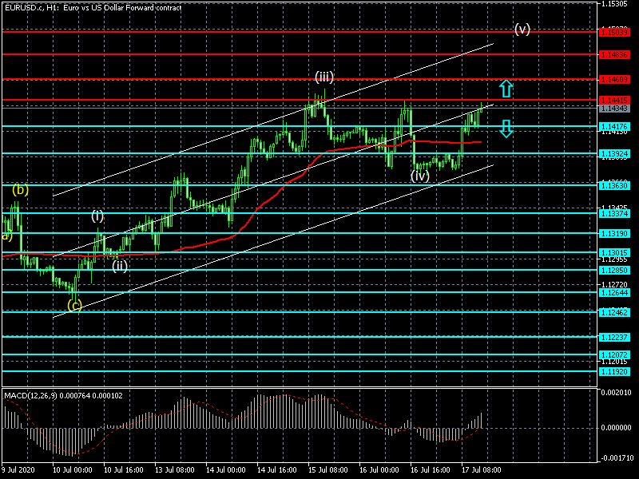
Task: Click the cyan 1.13190 price level tag
Action: (614, 233)
